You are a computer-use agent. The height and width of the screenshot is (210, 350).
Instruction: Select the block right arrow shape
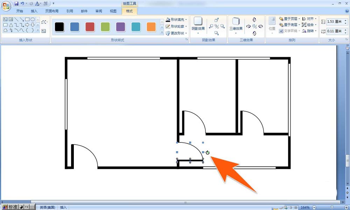point(27,25)
